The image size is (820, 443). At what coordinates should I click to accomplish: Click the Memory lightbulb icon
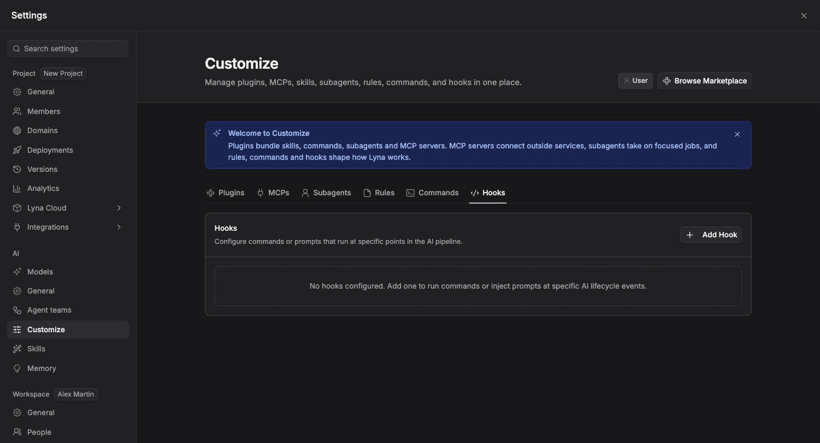tap(17, 368)
